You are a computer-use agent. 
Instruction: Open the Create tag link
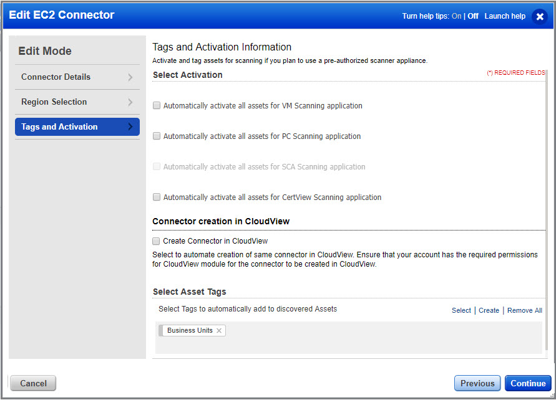(x=489, y=310)
